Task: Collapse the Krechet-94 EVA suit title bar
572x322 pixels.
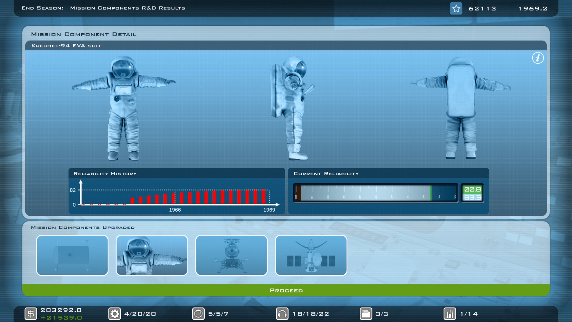Action: [x=66, y=46]
